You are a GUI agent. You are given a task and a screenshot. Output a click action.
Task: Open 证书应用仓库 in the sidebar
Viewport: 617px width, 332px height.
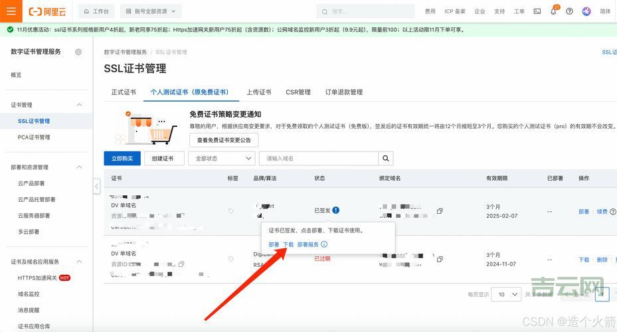34,326
